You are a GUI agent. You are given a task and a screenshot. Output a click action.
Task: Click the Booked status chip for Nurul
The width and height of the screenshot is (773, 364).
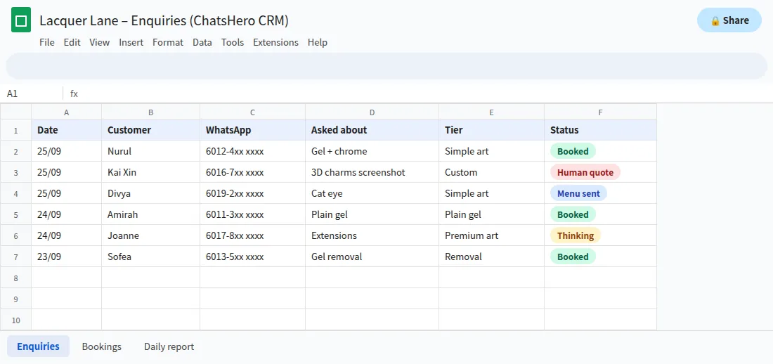[573, 151]
